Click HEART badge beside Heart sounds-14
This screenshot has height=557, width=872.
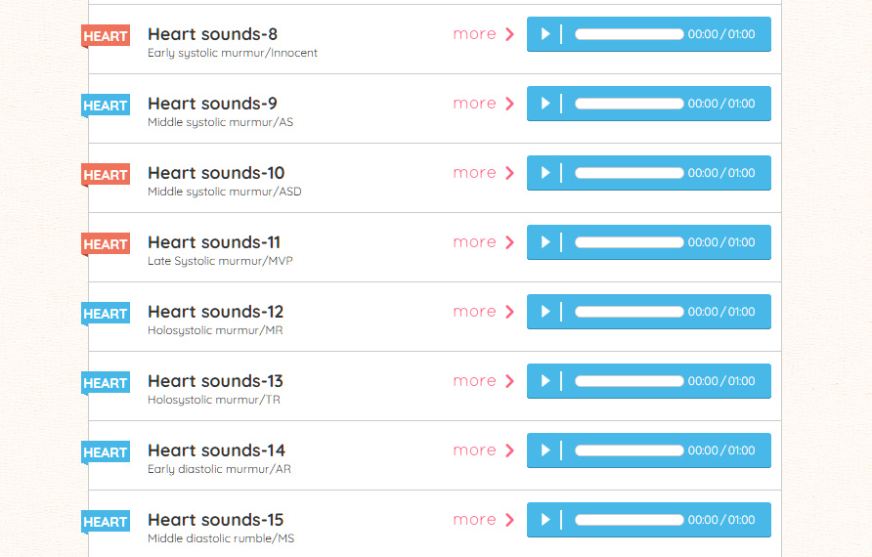click(x=106, y=452)
